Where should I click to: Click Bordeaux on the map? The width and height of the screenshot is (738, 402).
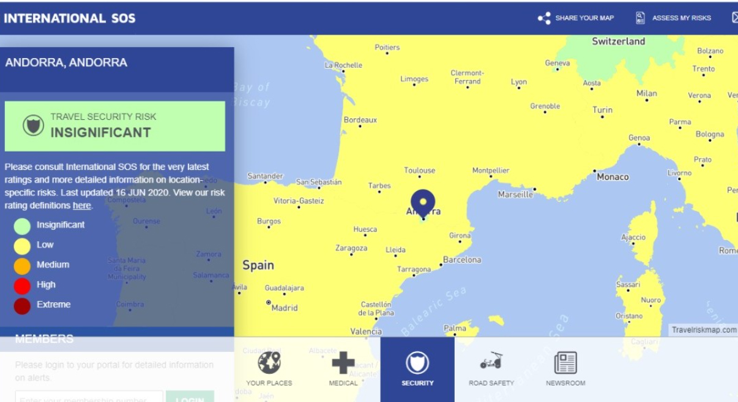pyautogui.click(x=360, y=120)
